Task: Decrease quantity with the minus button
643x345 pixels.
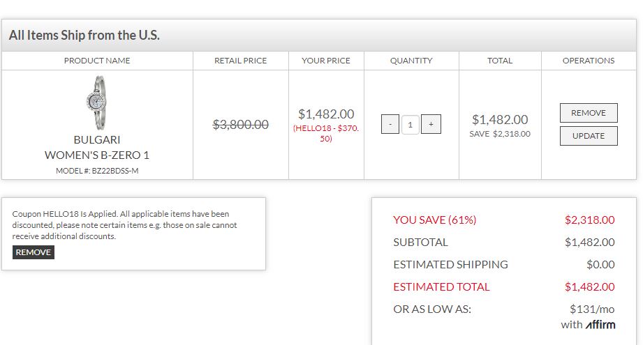Action: (390, 125)
